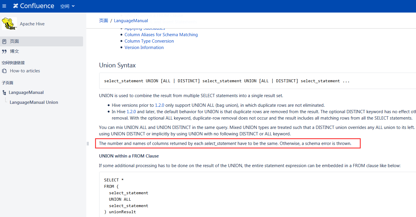The width and height of the screenshot is (416, 217).
Task: Select 博文 in the space sidebar
Action: 14,51
